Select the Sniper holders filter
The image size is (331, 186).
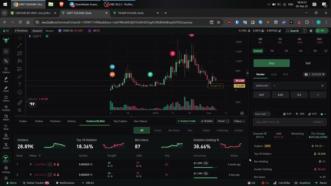tap(206, 130)
